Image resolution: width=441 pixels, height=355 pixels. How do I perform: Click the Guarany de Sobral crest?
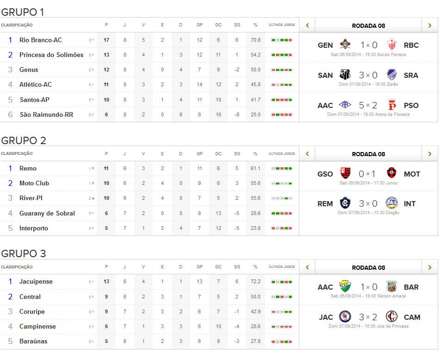(x=346, y=174)
